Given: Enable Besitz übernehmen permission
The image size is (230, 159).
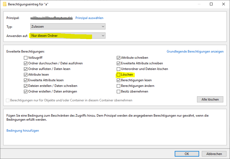Looking at the screenshot, I should 119,91.
